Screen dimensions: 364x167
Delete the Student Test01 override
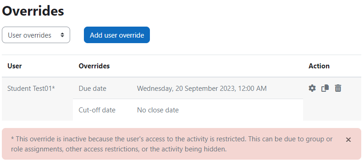[x=338, y=88]
